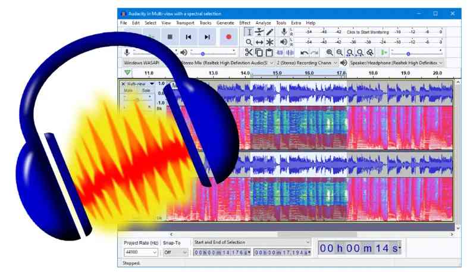Open the Tracks menu
470x272 pixels.
(x=205, y=23)
